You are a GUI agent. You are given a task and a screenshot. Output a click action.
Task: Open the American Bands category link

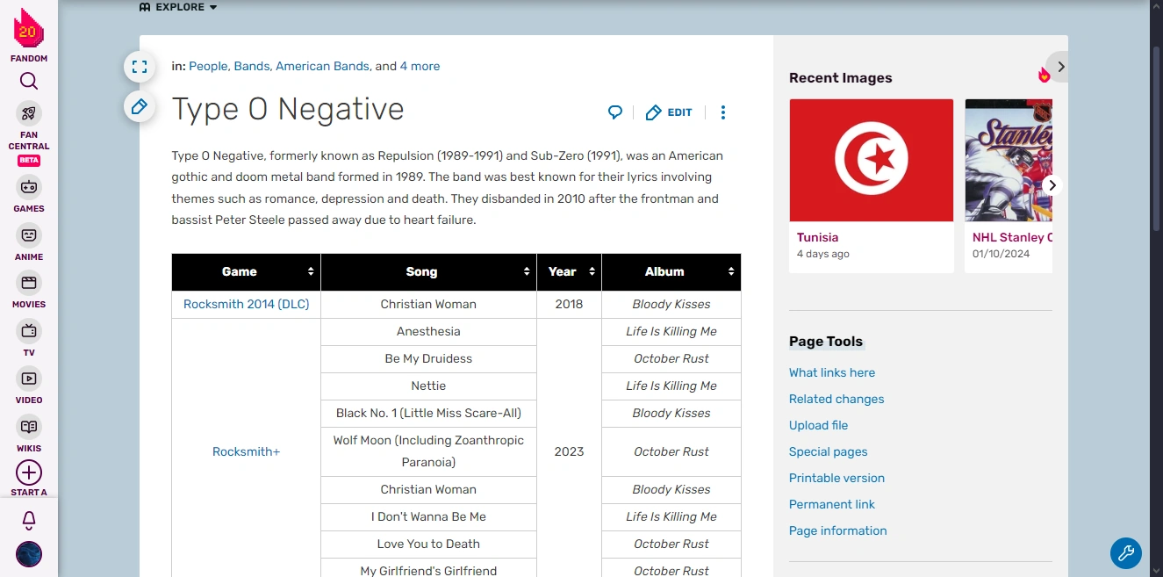pos(322,66)
